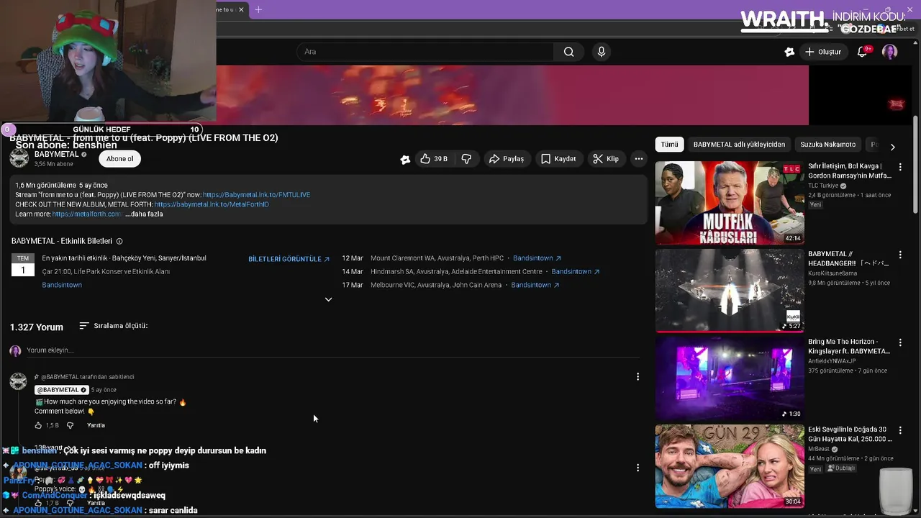Open options for HEADBANGER video

click(899, 255)
